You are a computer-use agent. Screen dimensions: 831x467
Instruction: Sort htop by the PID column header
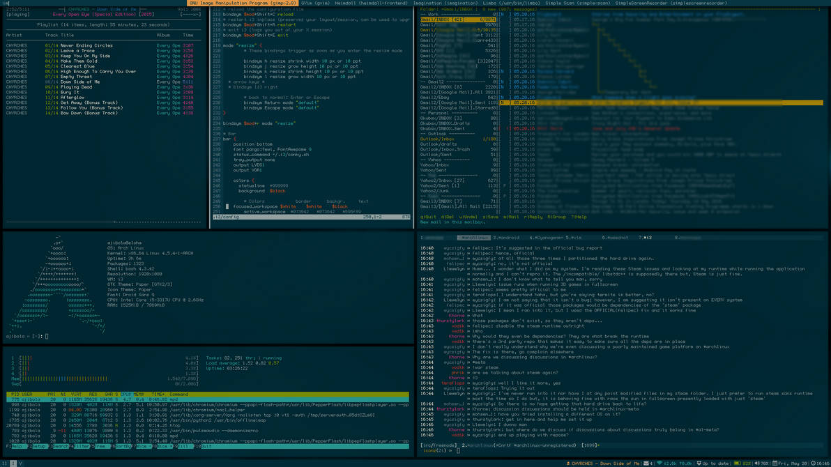click(15, 395)
